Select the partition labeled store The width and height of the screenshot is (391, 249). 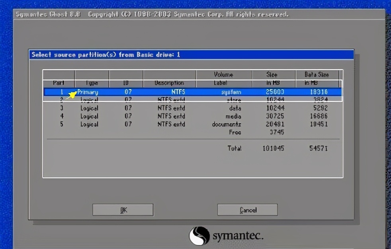[x=192, y=100]
